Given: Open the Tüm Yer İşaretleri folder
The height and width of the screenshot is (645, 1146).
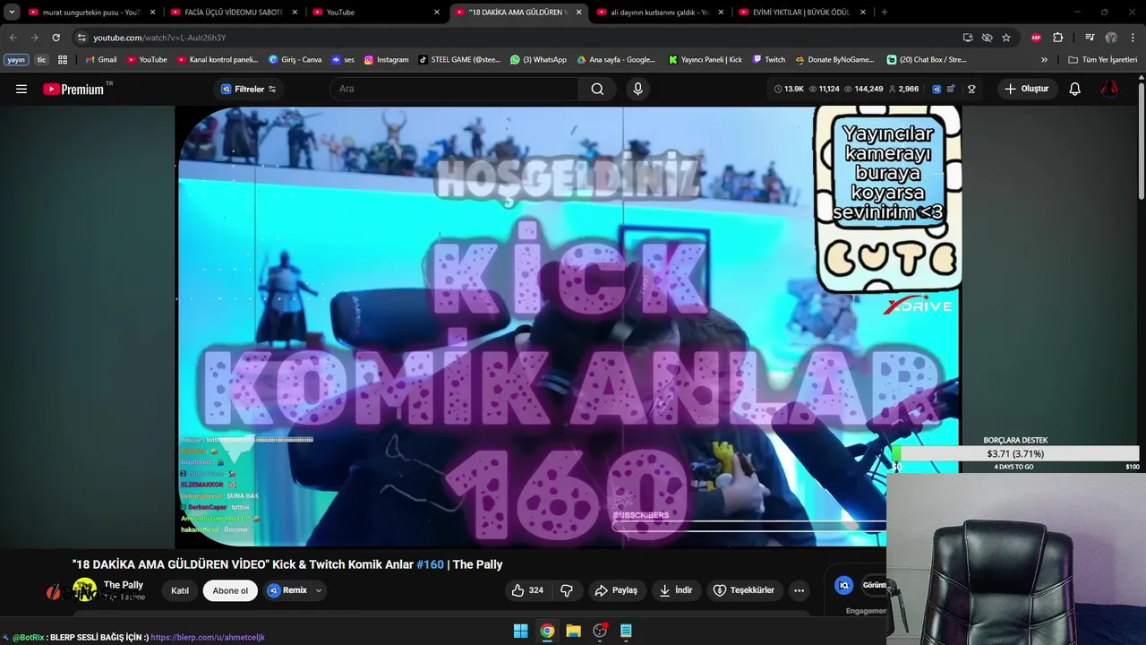Looking at the screenshot, I should [1103, 60].
